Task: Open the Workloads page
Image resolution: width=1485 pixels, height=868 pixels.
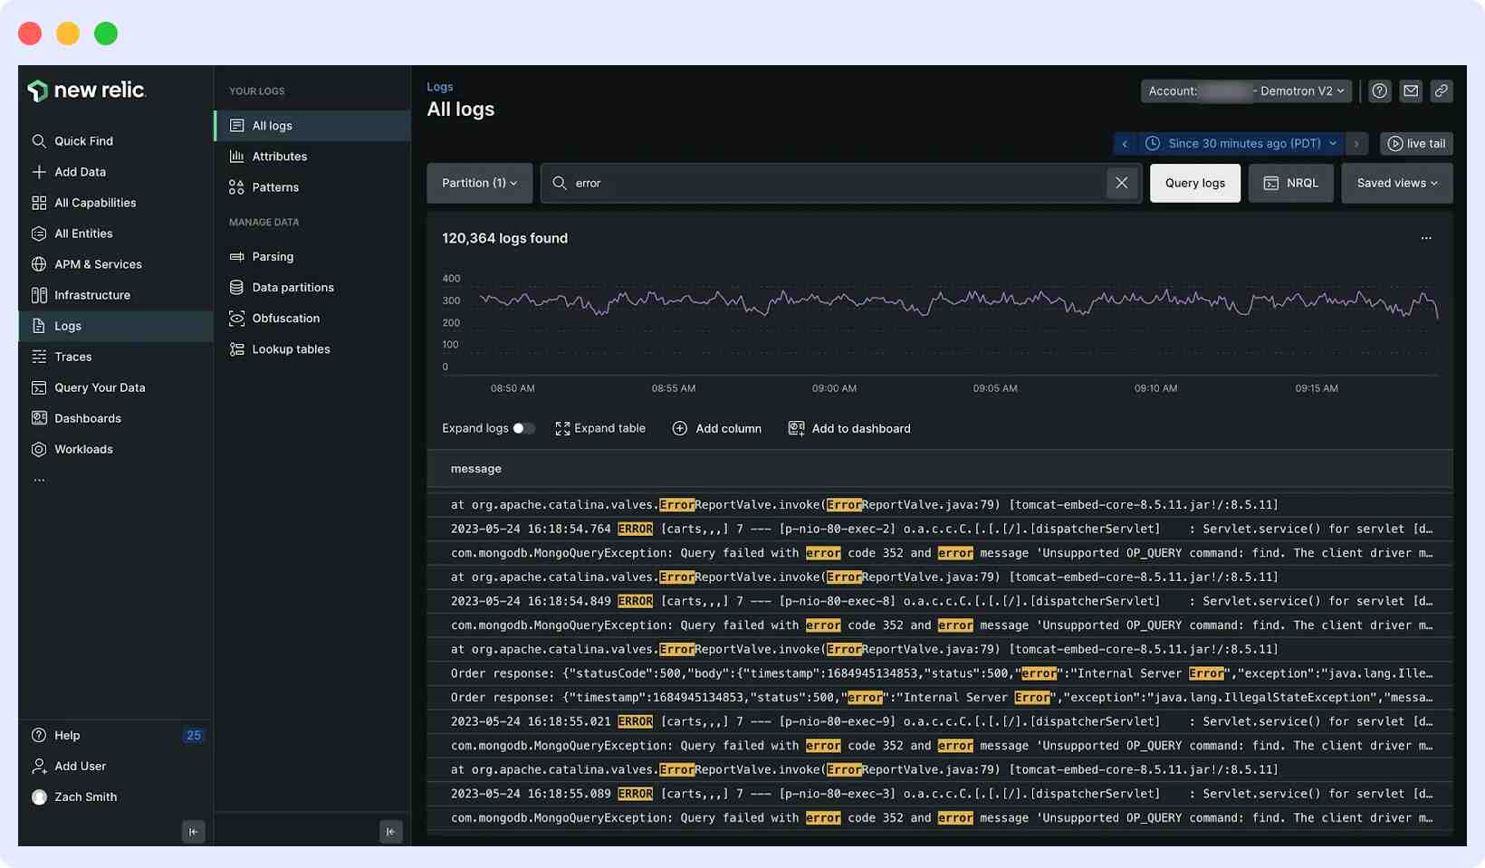Action: (83, 449)
